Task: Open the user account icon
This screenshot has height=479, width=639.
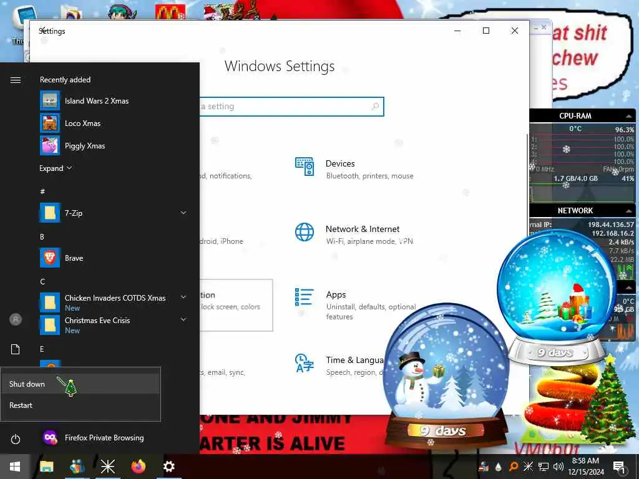Action: click(x=16, y=319)
